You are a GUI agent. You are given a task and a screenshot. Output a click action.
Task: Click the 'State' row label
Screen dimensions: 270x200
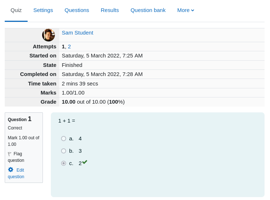[x=49, y=65]
